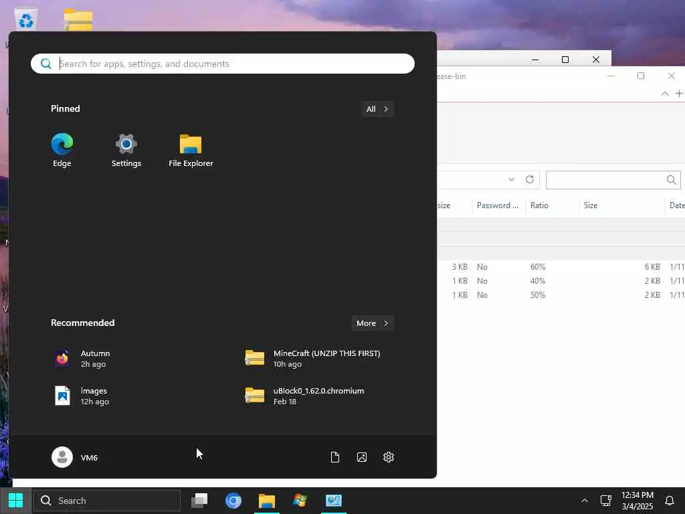Image resolution: width=685 pixels, height=514 pixels.
Task: Open Edge from pinned apps
Action: [x=62, y=150]
